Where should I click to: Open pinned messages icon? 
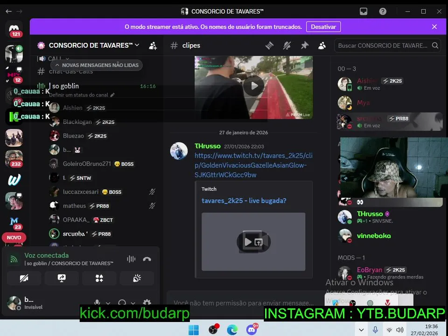click(305, 45)
